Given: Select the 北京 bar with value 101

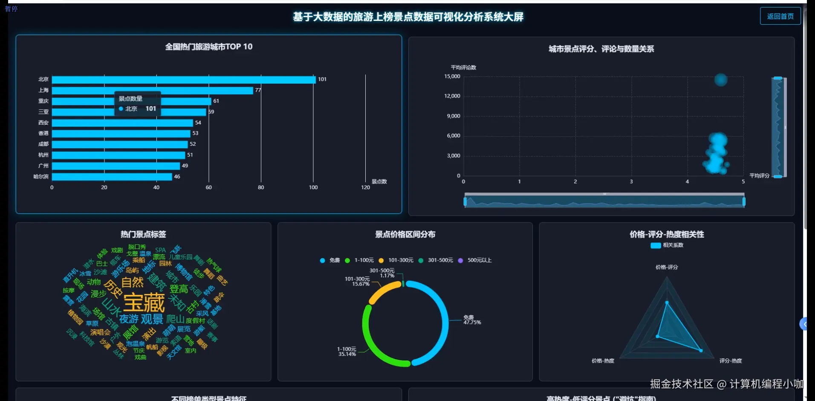Looking at the screenshot, I should (x=184, y=80).
